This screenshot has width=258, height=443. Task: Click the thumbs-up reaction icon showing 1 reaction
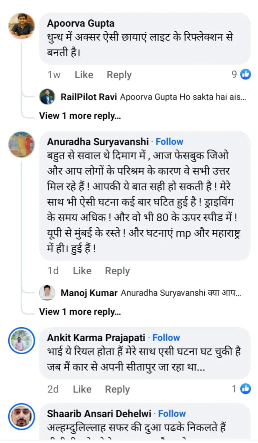[245, 389]
